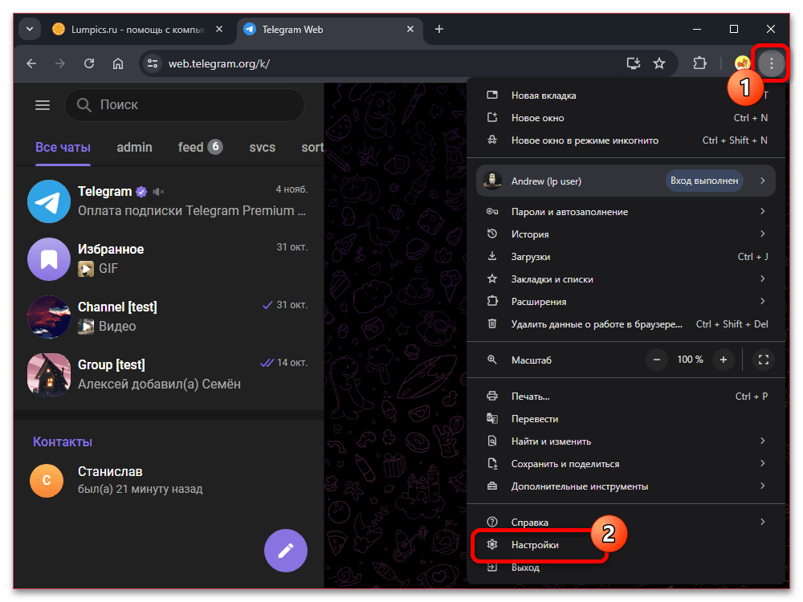803x602 pixels.
Task: Click the Telegram hamburger menu icon
Action: pos(43,105)
